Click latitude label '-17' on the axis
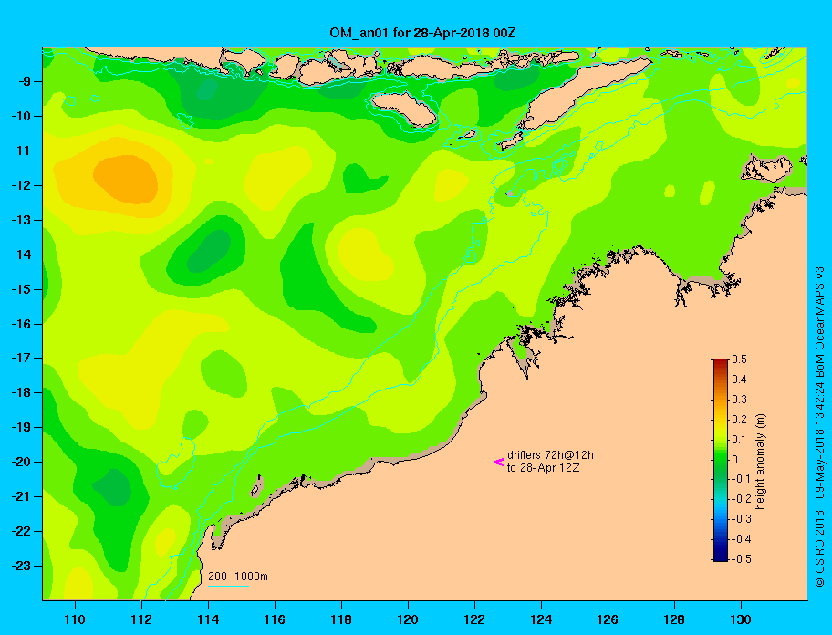This screenshot has height=635, width=832. 20,359
